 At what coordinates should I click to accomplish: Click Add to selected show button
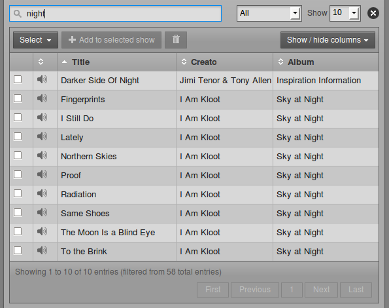111,40
